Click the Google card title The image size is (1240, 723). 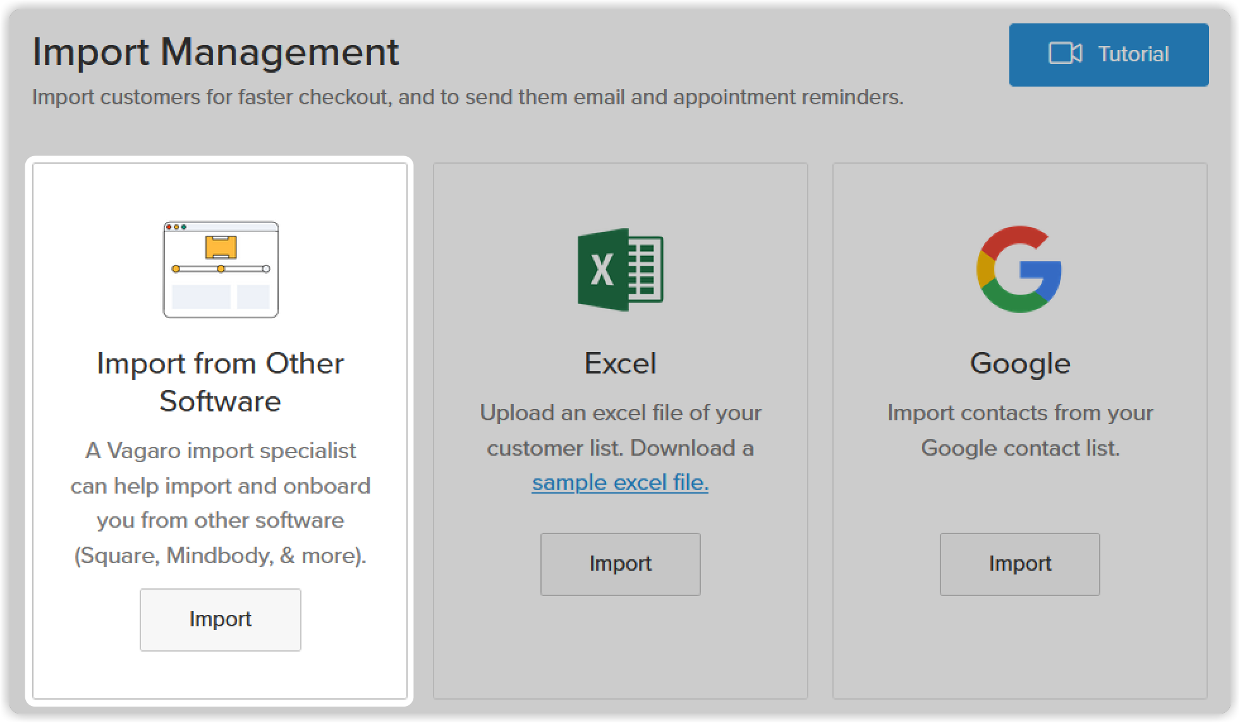pyautogui.click(x=1020, y=364)
